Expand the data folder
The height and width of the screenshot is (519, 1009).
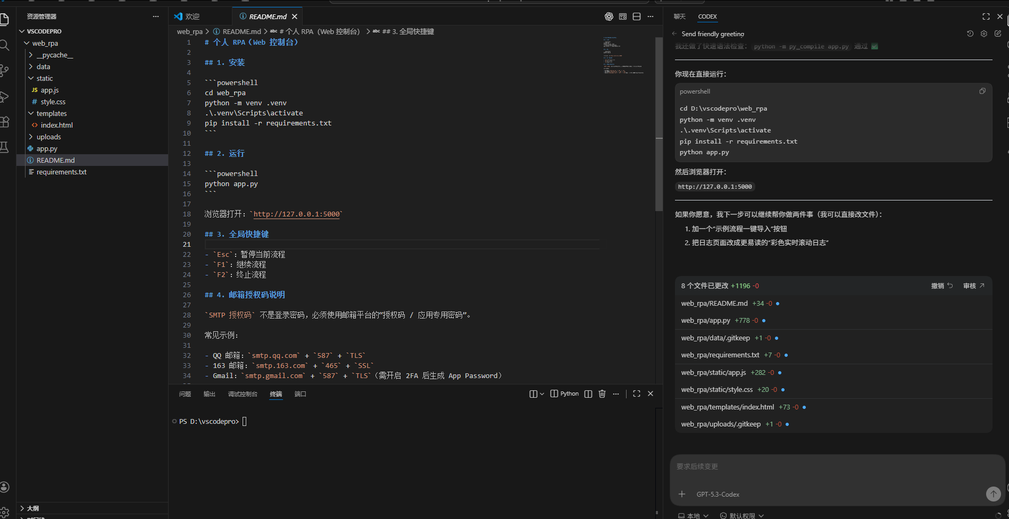(31, 66)
